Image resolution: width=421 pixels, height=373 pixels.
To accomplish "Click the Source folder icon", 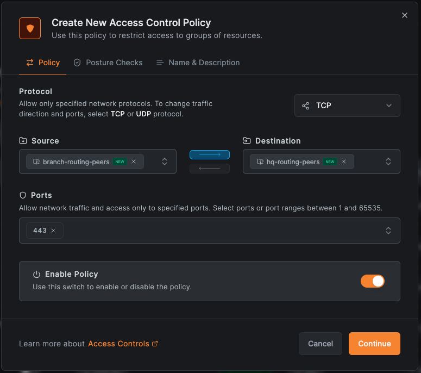I will coord(23,141).
